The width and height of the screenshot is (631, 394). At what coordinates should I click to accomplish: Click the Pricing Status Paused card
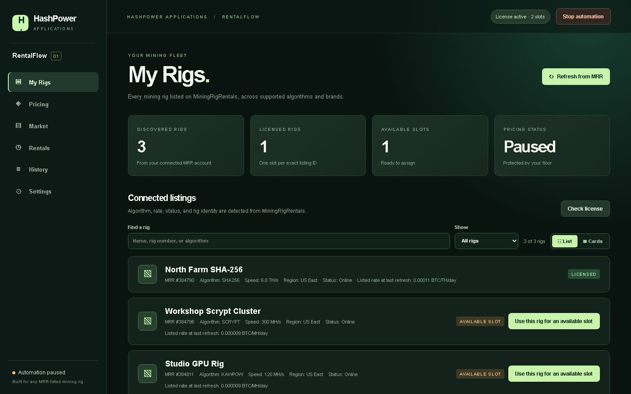click(x=552, y=146)
